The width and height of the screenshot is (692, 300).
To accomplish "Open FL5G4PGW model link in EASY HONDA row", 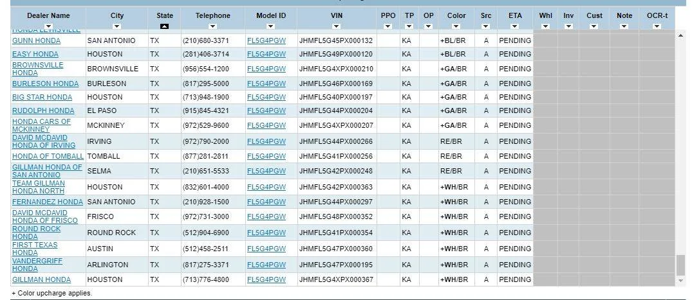I will pyautogui.click(x=266, y=54).
